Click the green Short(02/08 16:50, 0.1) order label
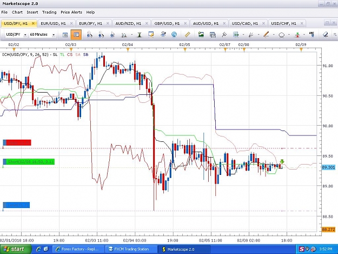This screenshot has height=254, width=338. (29, 161)
